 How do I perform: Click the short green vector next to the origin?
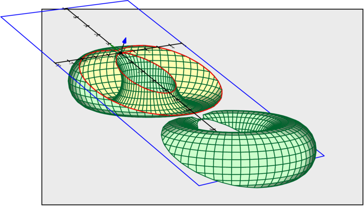click(x=111, y=45)
